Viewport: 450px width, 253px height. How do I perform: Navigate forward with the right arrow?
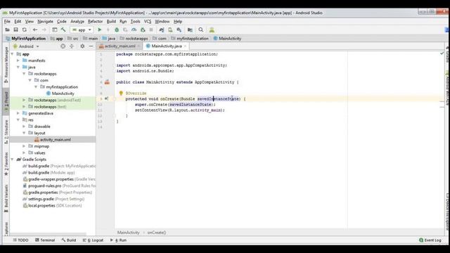click(44, 30)
